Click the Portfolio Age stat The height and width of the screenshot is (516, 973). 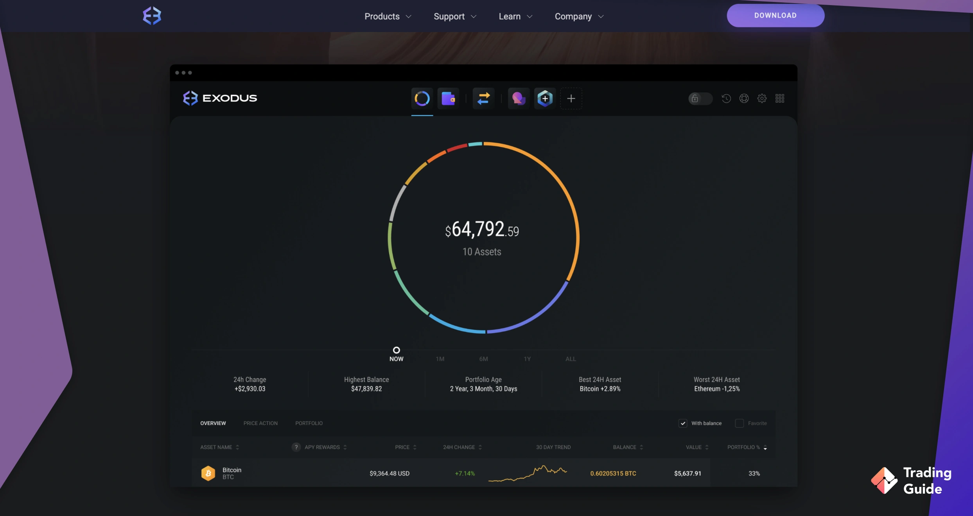pyautogui.click(x=483, y=384)
